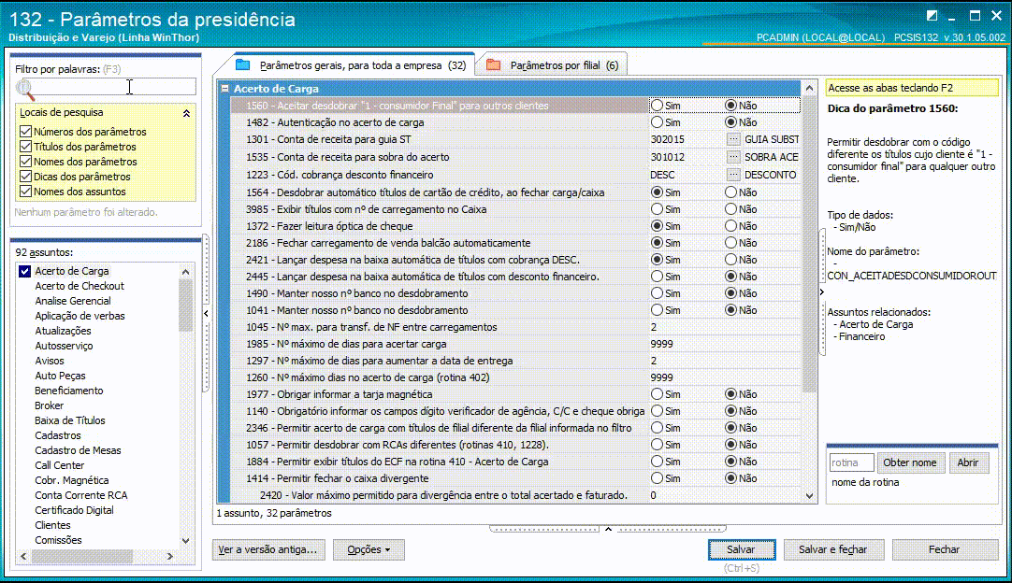Collapse the left panel using splitter arrow
The height and width of the screenshot is (583, 1012).
point(206,313)
